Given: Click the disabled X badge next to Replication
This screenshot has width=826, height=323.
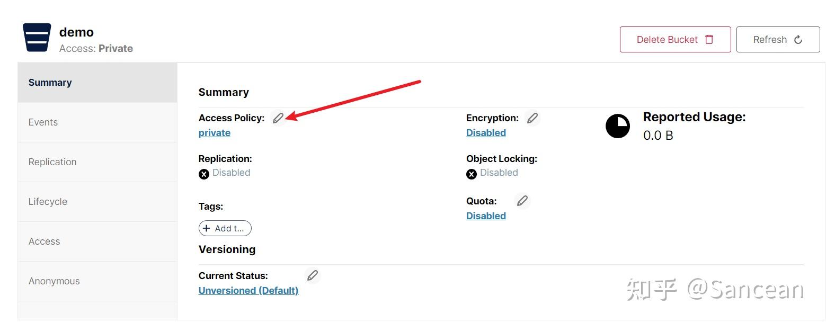Looking at the screenshot, I should coord(204,174).
